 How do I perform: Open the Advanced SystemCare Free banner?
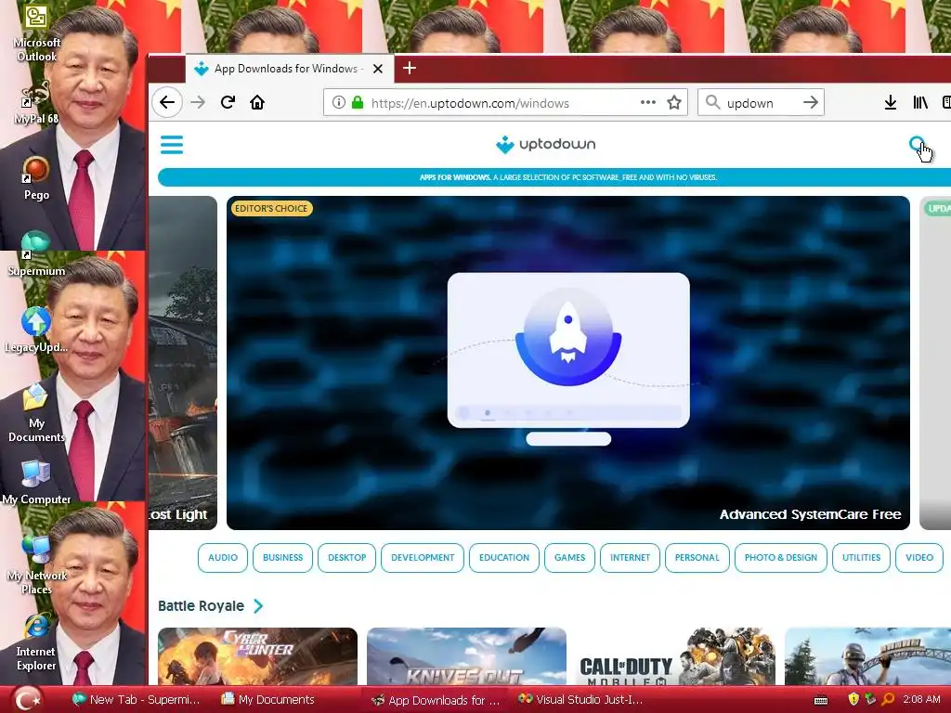tap(568, 363)
